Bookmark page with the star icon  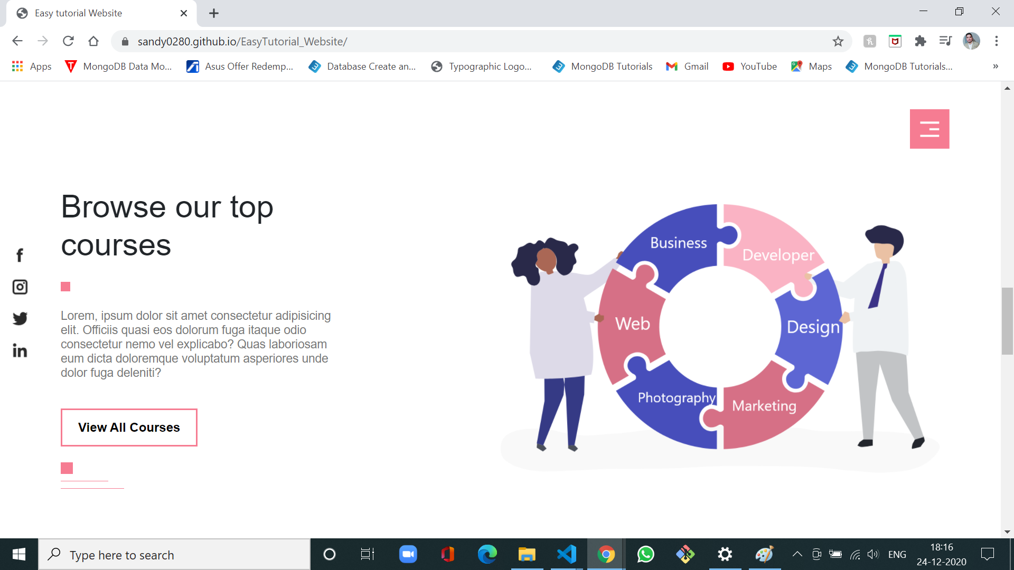coord(838,41)
